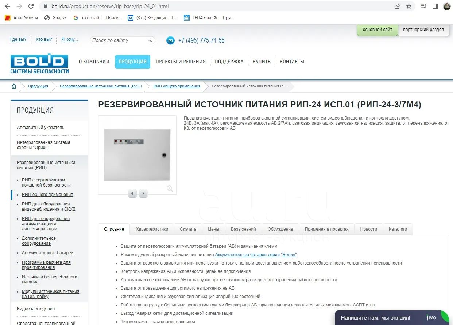The height and width of the screenshot is (325, 453).
Task: Toggle the browser side panel icon
Action: (x=435, y=6)
